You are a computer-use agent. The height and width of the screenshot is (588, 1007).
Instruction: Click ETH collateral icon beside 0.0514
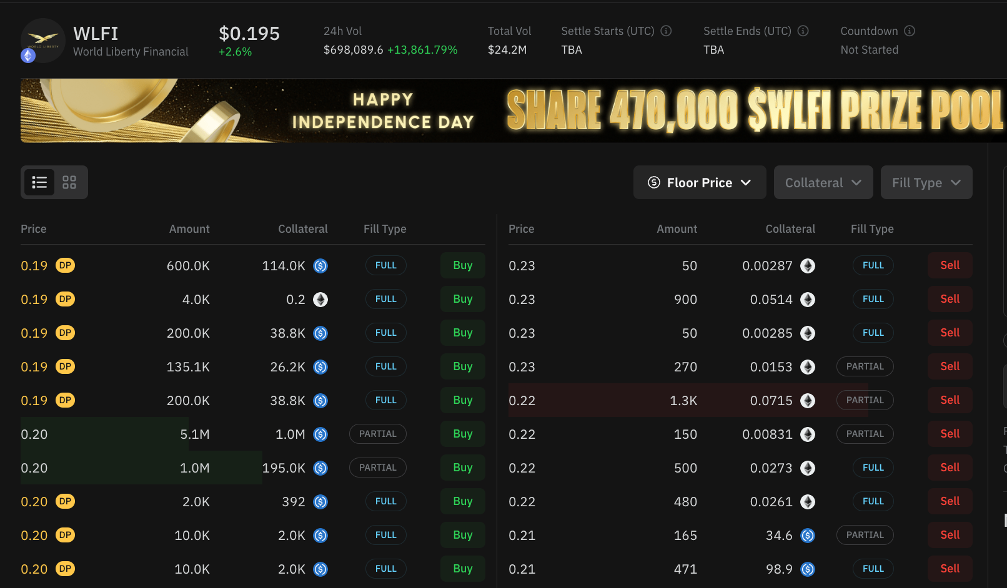pos(808,300)
